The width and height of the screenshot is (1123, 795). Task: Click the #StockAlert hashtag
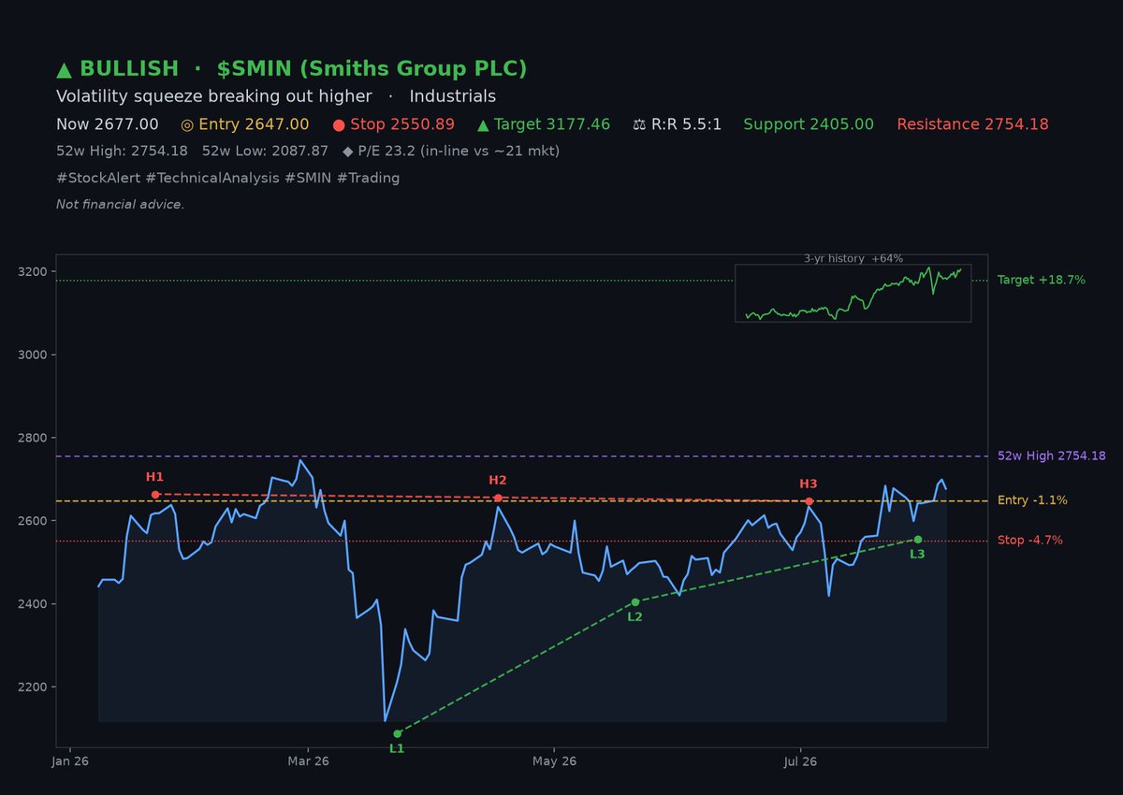click(98, 178)
